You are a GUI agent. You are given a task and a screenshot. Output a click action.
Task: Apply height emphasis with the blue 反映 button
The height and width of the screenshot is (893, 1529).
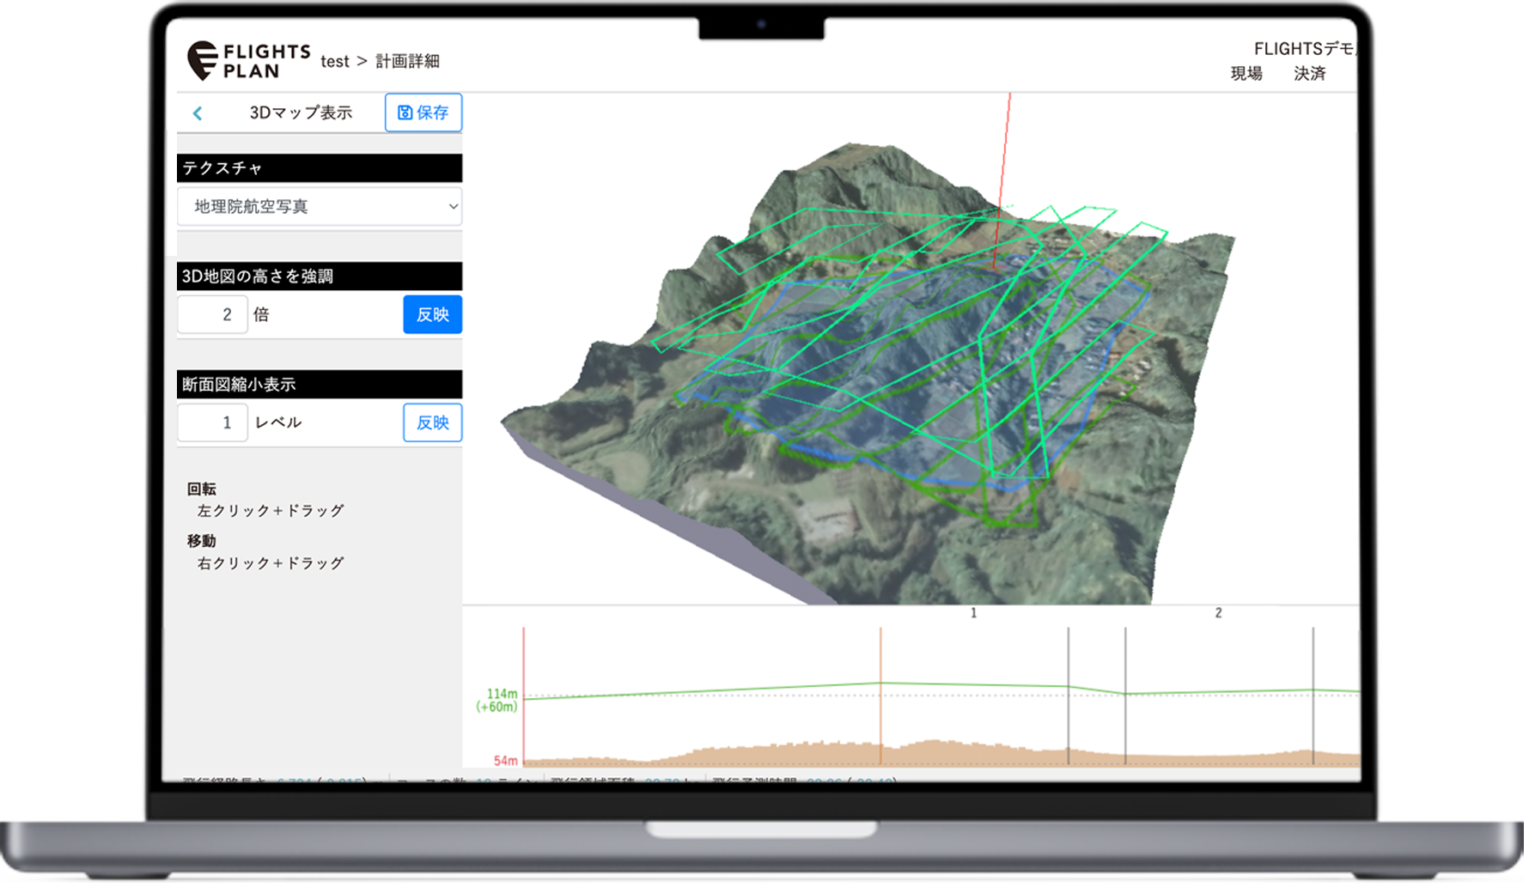pos(432,315)
